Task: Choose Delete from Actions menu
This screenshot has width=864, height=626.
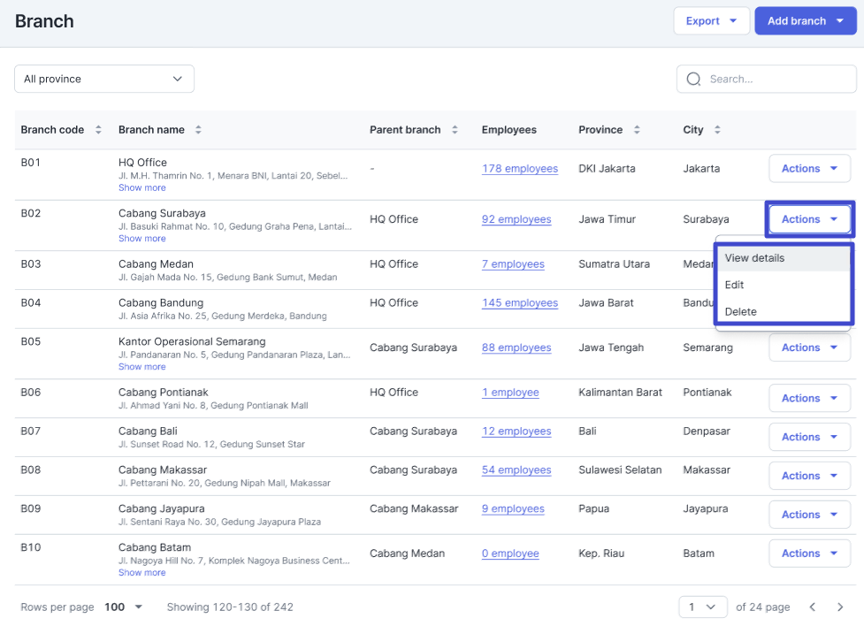Action: click(x=783, y=312)
